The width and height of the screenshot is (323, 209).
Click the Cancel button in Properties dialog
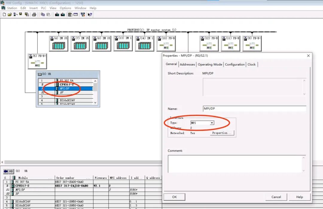click(276, 197)
